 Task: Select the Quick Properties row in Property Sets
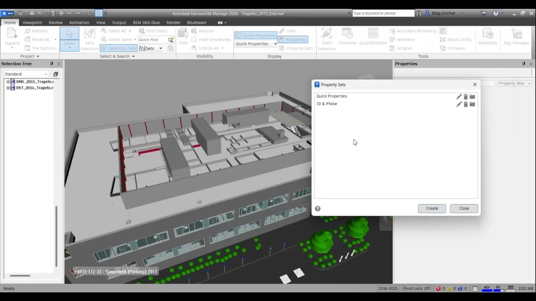pos(396,96)
